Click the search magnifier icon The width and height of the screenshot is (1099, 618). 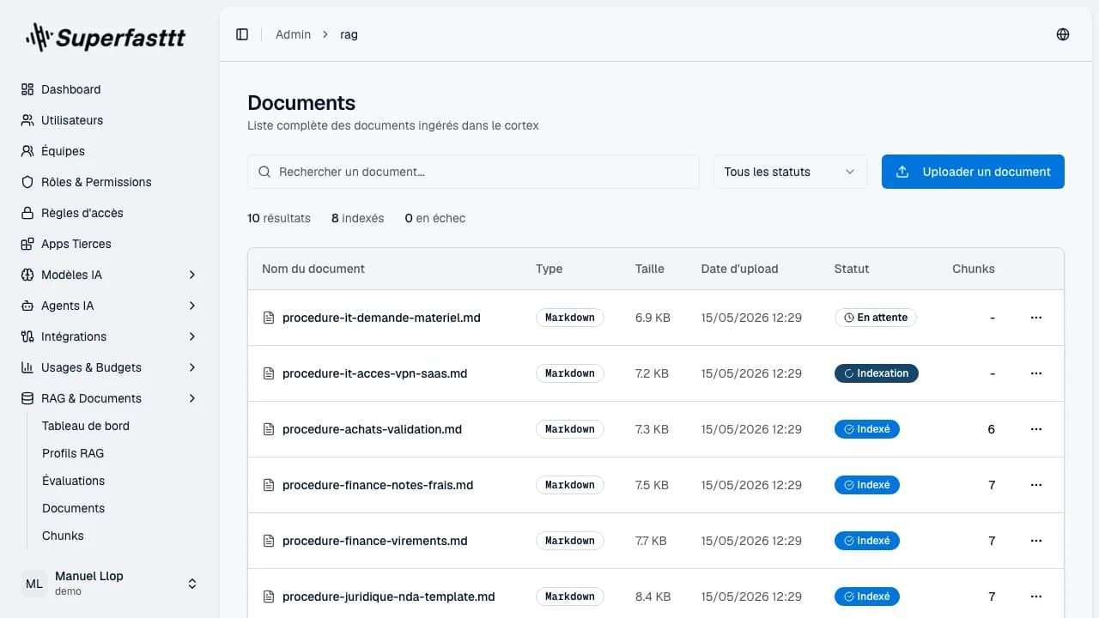[265, 172]
